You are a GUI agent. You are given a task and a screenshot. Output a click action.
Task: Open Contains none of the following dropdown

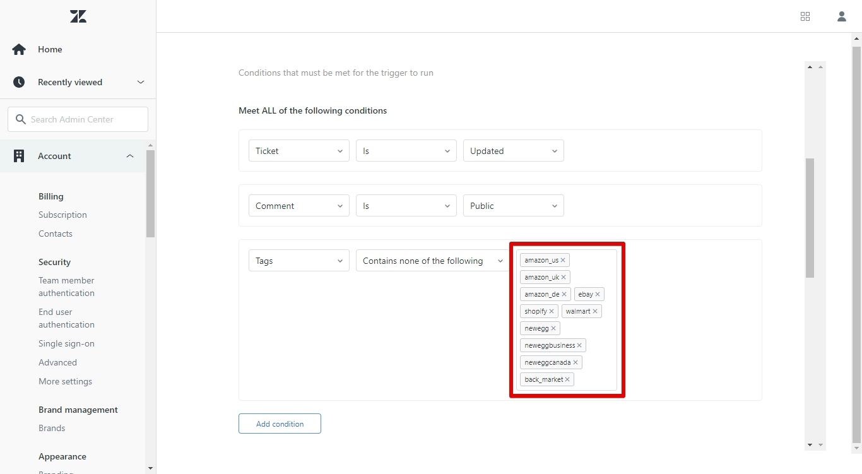(x=432, y=261)
